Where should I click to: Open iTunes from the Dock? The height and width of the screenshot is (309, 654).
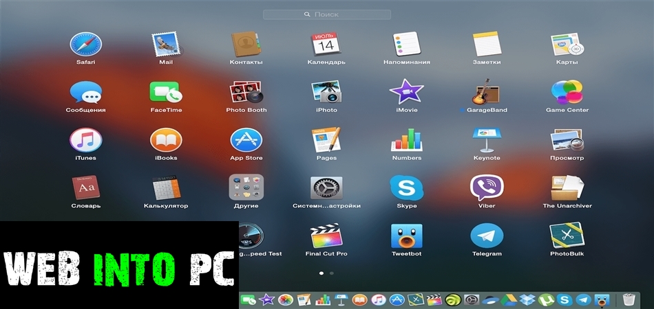379,299
